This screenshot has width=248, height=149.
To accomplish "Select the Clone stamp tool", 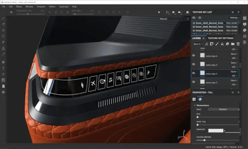I will (3, 48).
